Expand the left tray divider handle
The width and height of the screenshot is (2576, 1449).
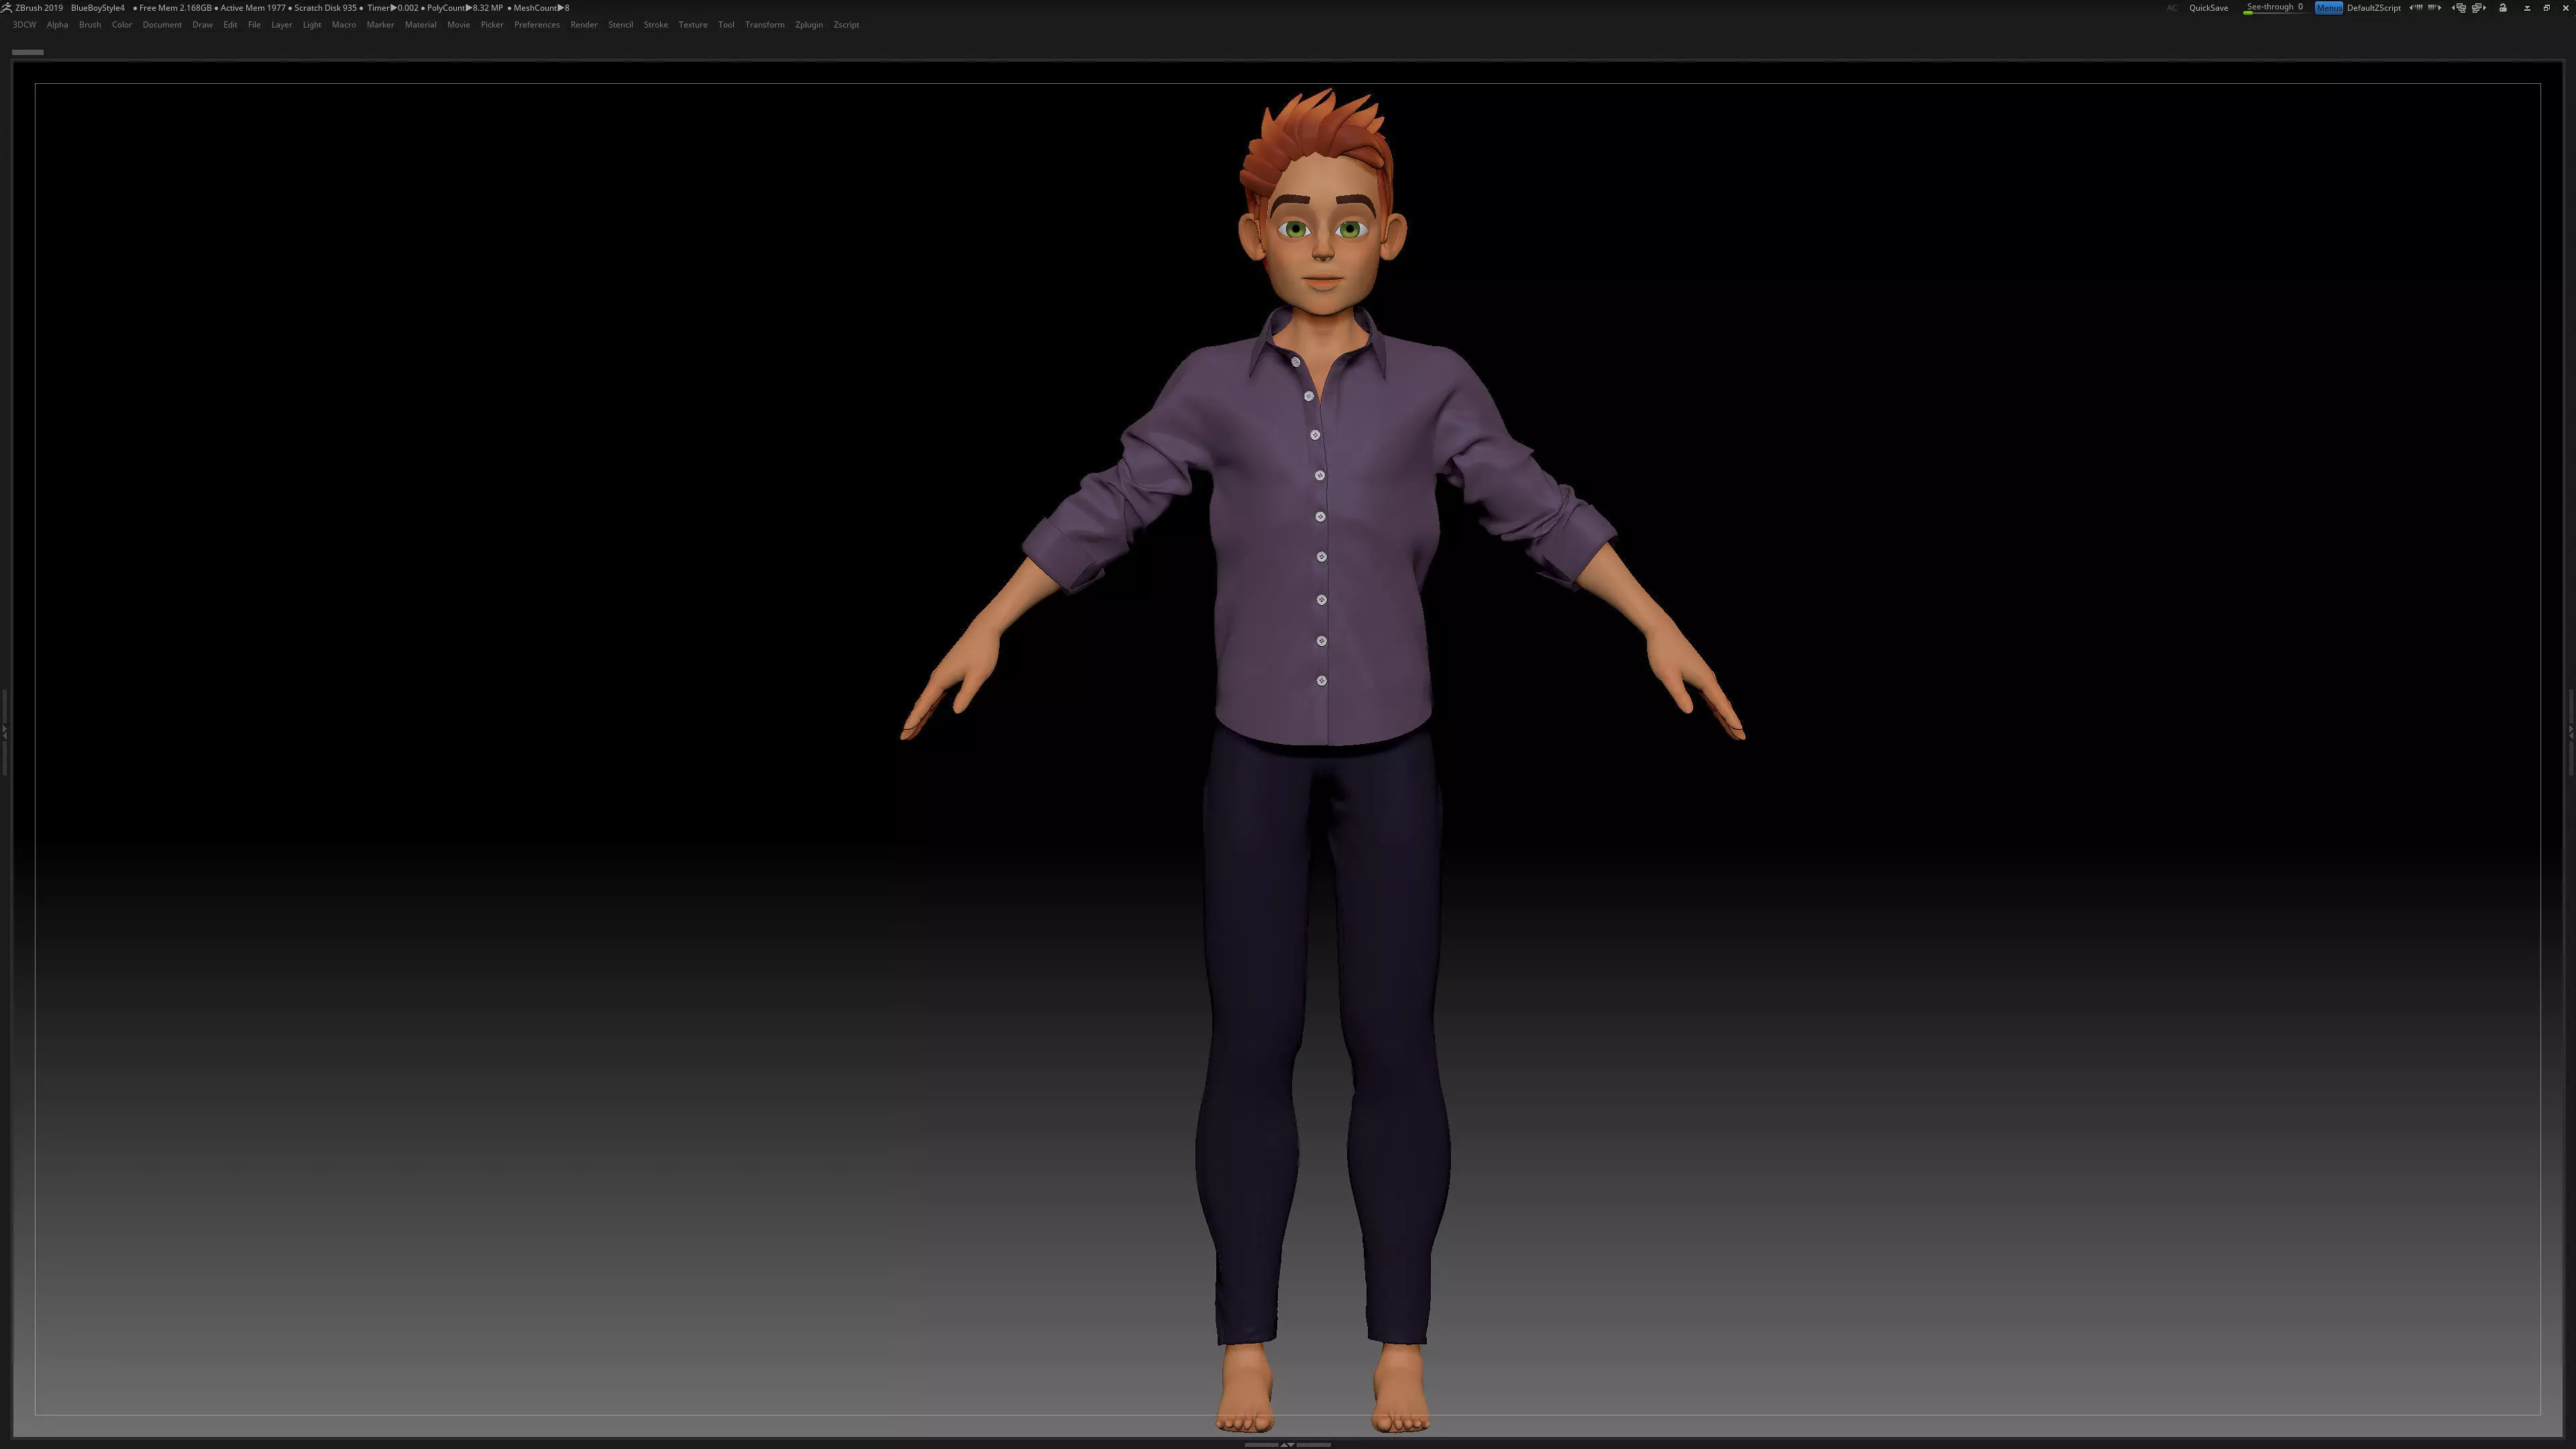4,733
